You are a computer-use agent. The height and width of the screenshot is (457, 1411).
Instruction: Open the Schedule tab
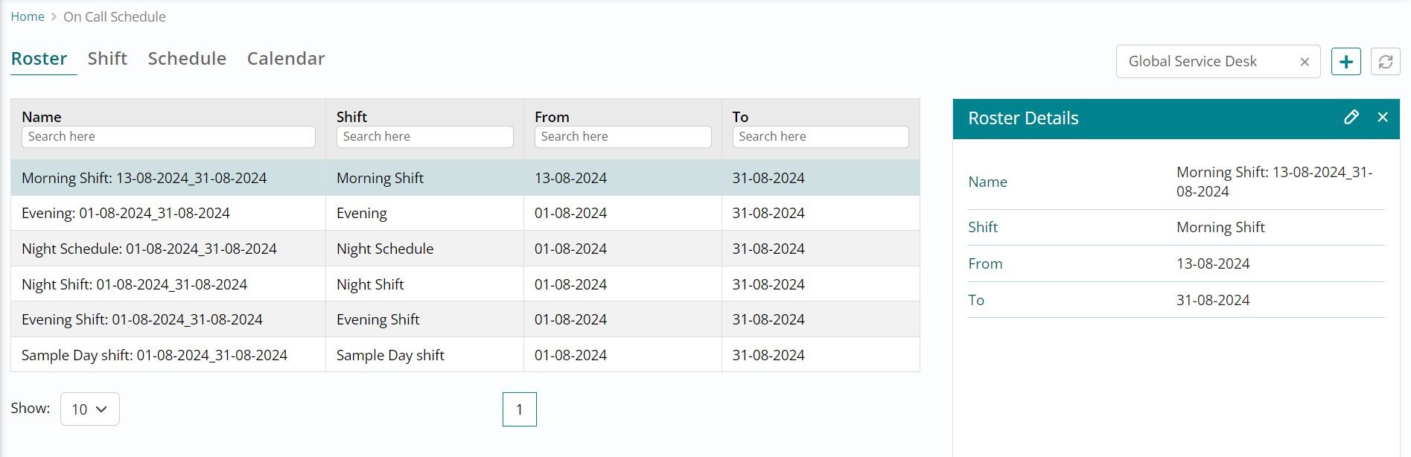[x=187, y=59]
